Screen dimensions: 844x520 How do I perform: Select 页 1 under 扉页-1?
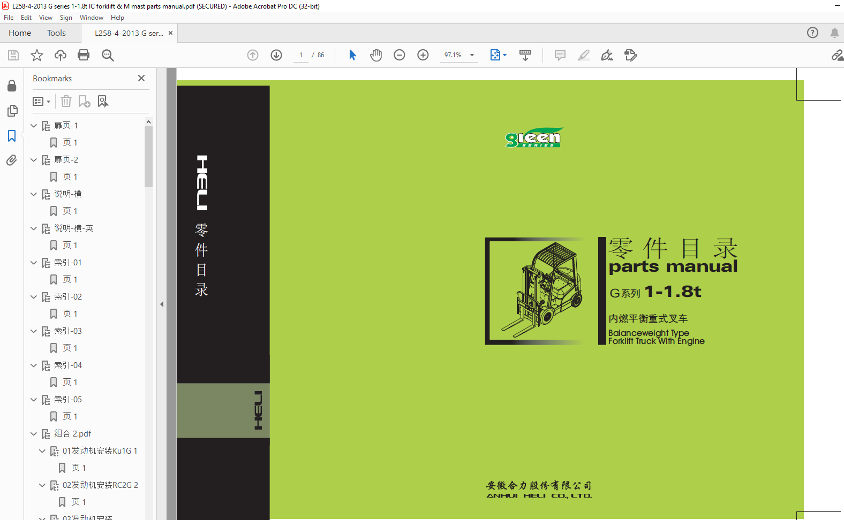[x=70, y=143]
